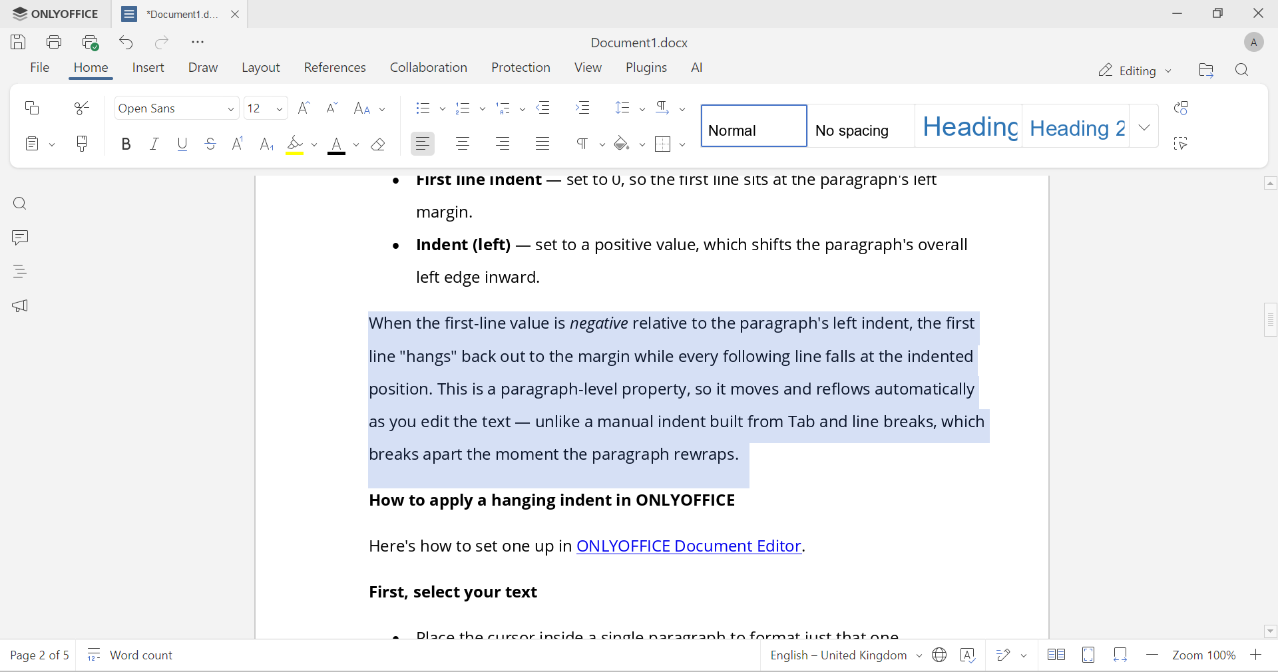The width and height of the screenshot is (1278, 672).
Task: Open the Feedback and Support icon
Action: coord(20,306)
